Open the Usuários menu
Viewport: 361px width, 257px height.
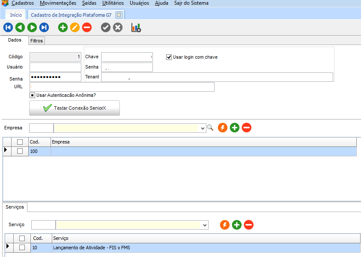[x=139, y=3]
